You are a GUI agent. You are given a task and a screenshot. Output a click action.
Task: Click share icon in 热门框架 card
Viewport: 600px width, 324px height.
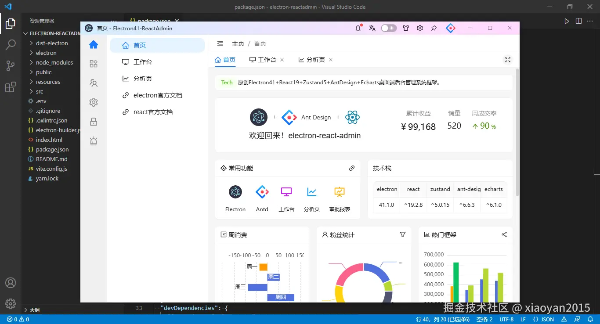[x=504, y=234]
